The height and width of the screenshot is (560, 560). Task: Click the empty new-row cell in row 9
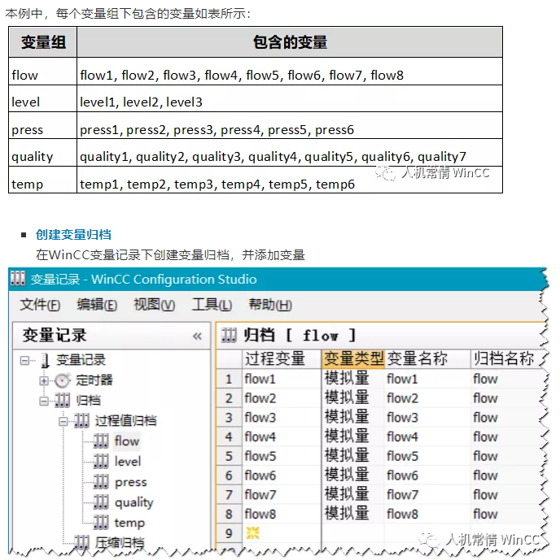[x=280, y=533]
